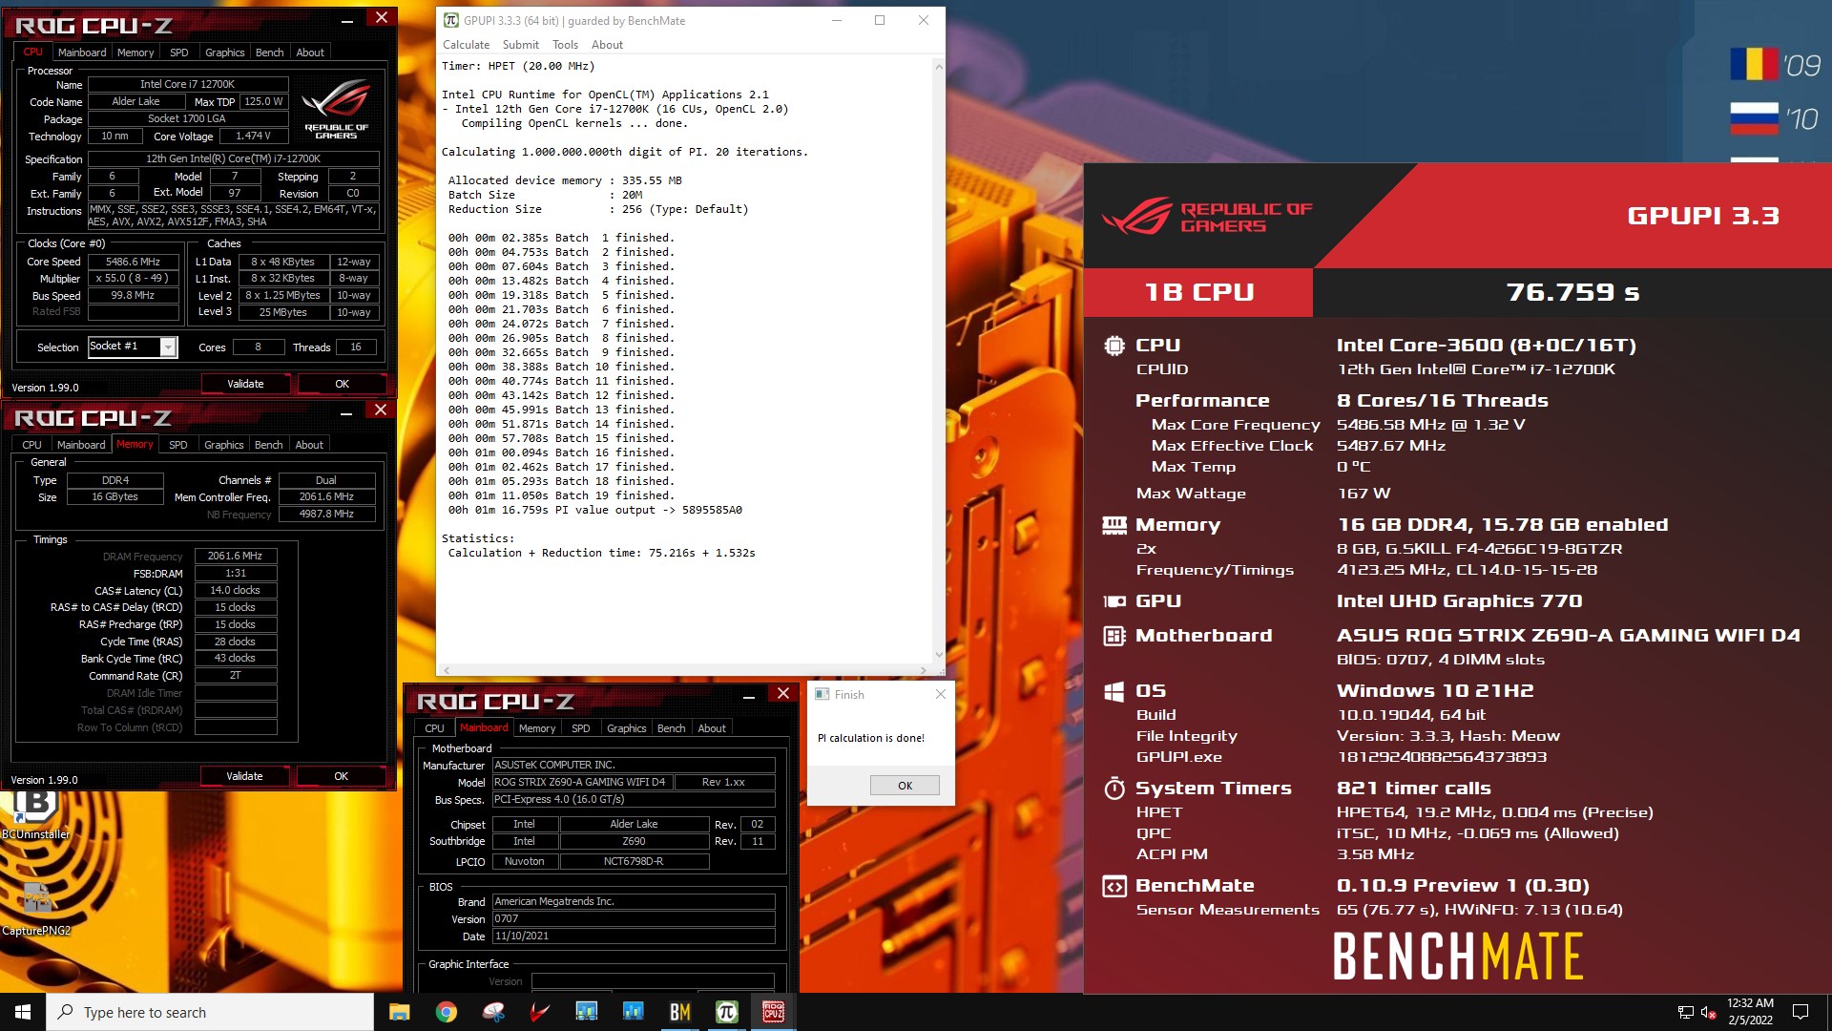Switch to SPD tab in top CPU-Z
This screenshot has height=1031, width=1832.
[x=179, y=53]
